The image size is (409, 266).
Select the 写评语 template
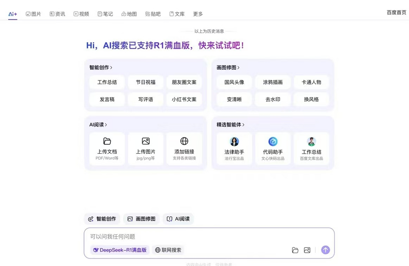(146, 99)
